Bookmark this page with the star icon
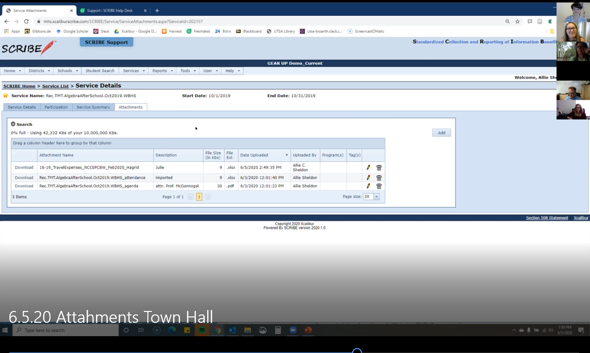Screen dimensions: 590x353 (517, 21)
